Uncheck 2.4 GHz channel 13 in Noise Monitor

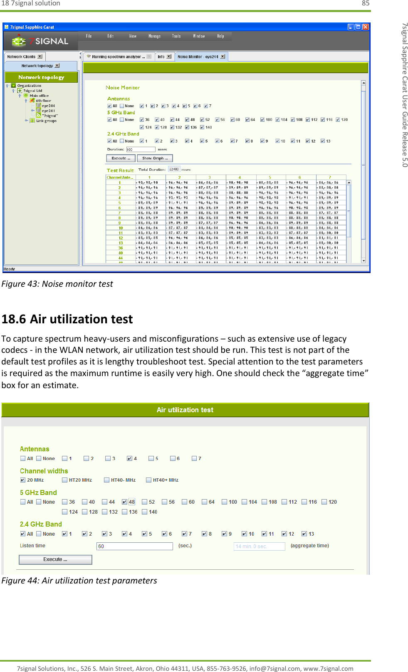coord(323,141)
